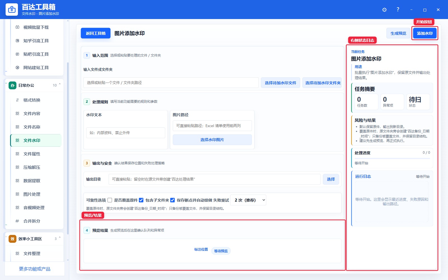Click the 贴吧引流工具 sidebar icon

pos(17,54)
